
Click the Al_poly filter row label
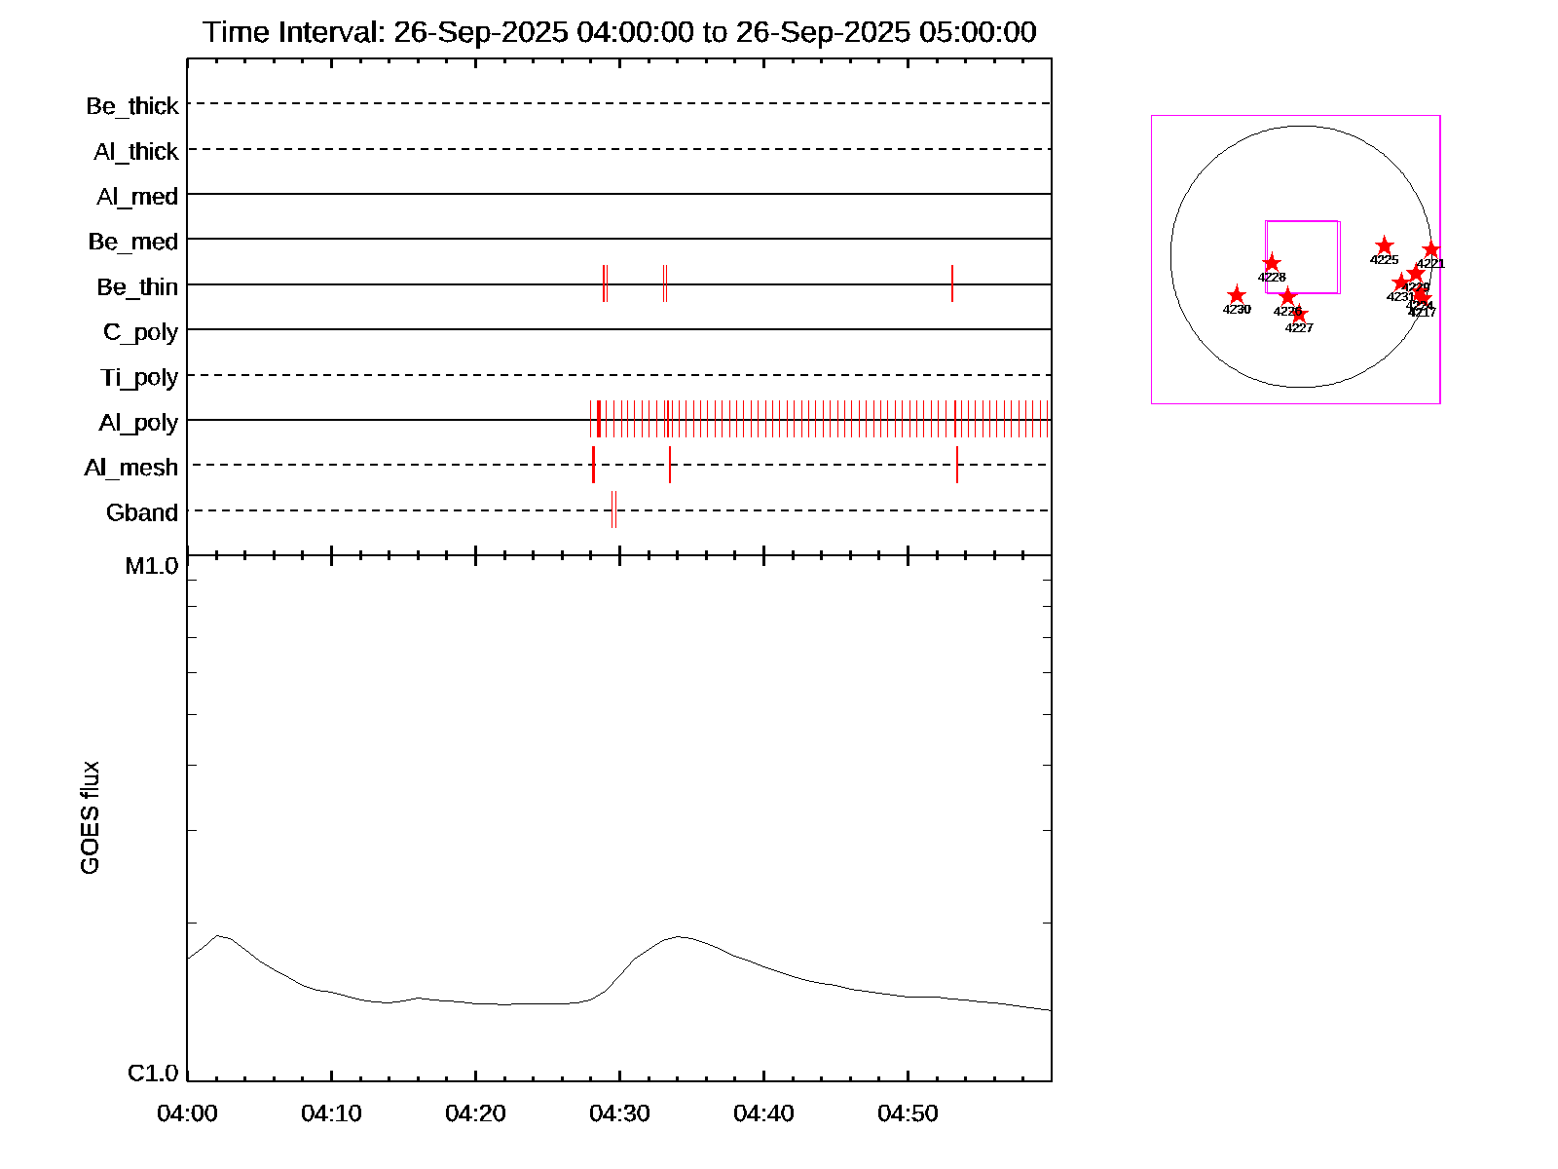coord(138,423)
